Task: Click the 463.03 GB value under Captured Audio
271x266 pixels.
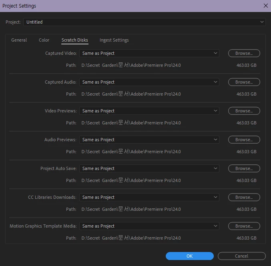Action: [247, 94]
